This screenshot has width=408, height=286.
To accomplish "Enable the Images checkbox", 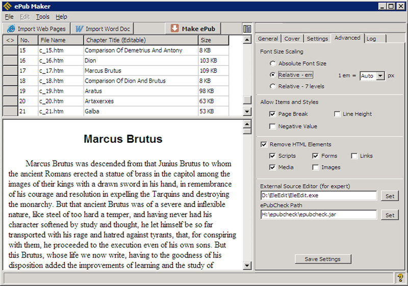I will coord(315,167).
